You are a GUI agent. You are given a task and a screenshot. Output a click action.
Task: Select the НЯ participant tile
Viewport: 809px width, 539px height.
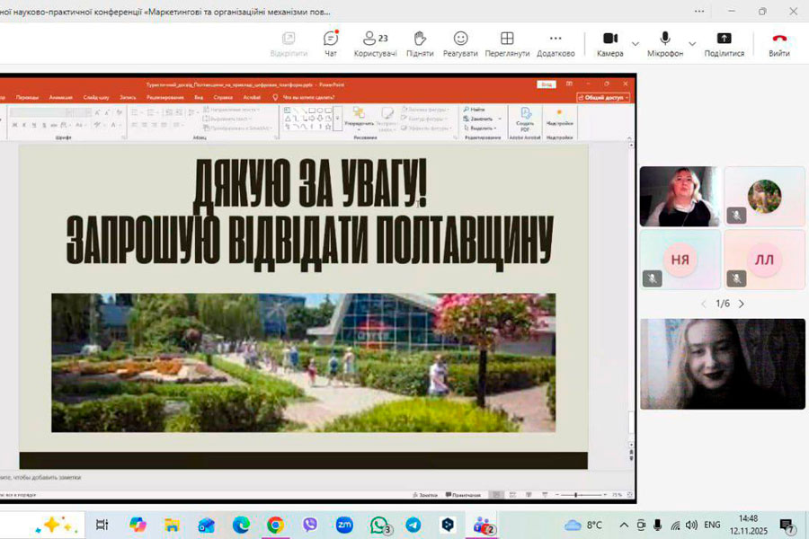680,260
